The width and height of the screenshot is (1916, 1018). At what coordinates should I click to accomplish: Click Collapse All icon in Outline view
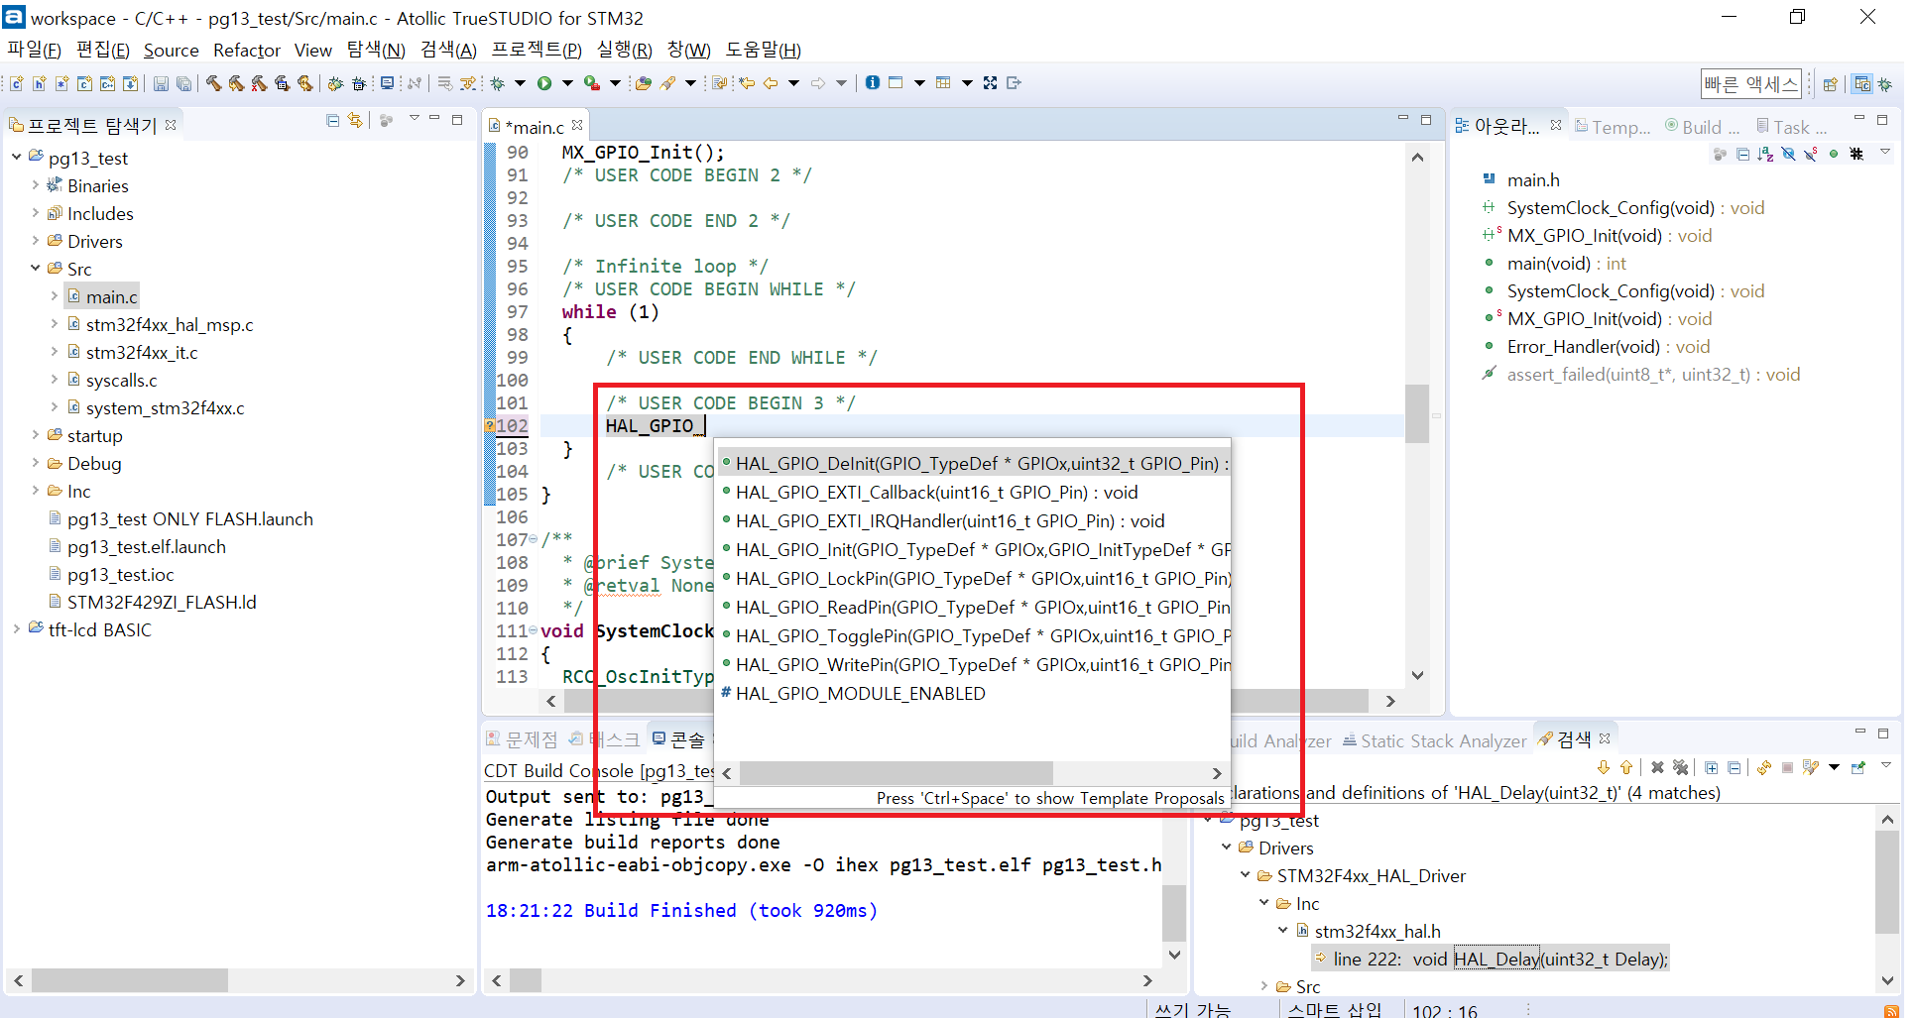click(1742, 154)
